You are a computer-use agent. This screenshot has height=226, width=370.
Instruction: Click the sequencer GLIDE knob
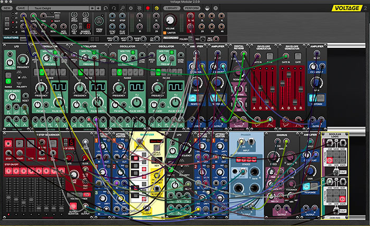pos(85,158)
